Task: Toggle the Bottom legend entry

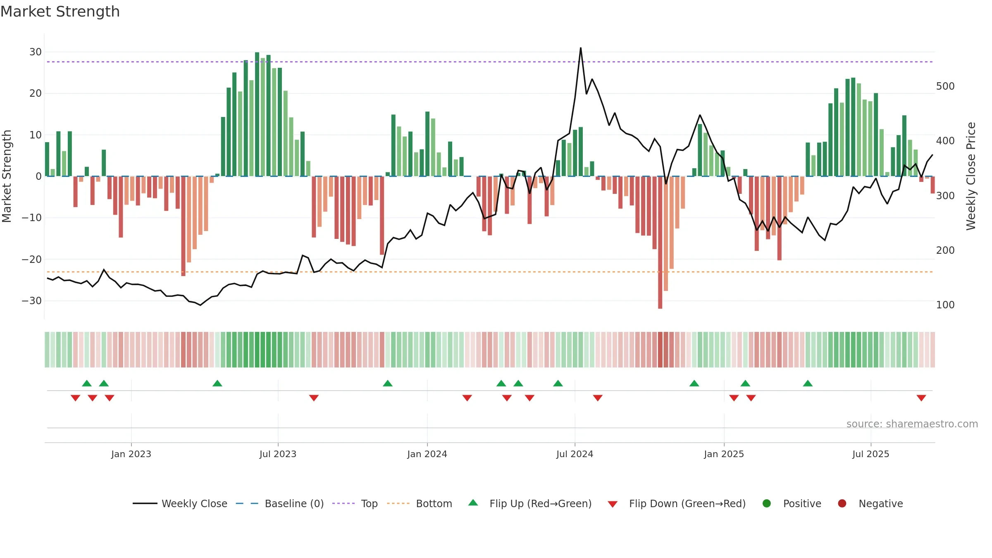Action: pos(420,503)
